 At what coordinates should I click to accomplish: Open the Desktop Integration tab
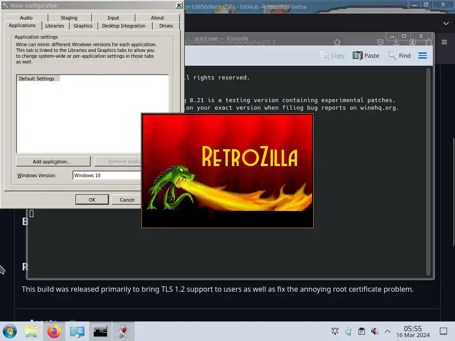coord(124,26)
